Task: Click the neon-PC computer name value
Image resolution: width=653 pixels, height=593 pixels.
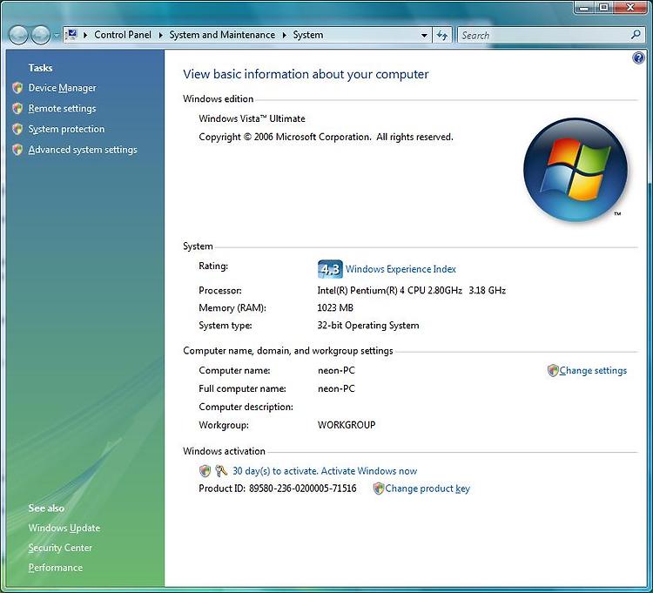Action: (x=336, y=370)
